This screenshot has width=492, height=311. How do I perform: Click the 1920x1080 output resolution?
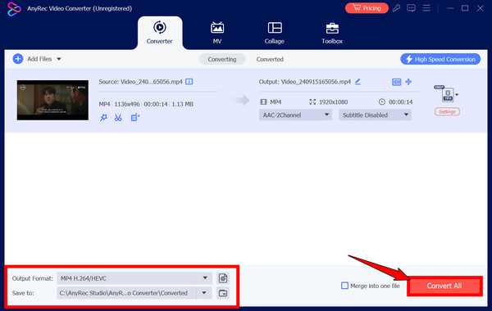333,101
